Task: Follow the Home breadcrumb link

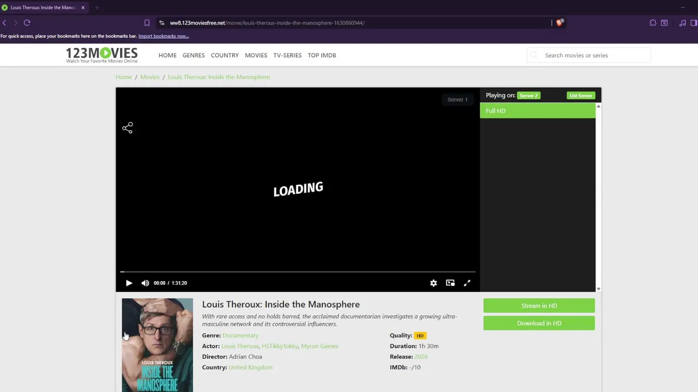Action: [x=124, y=77]
